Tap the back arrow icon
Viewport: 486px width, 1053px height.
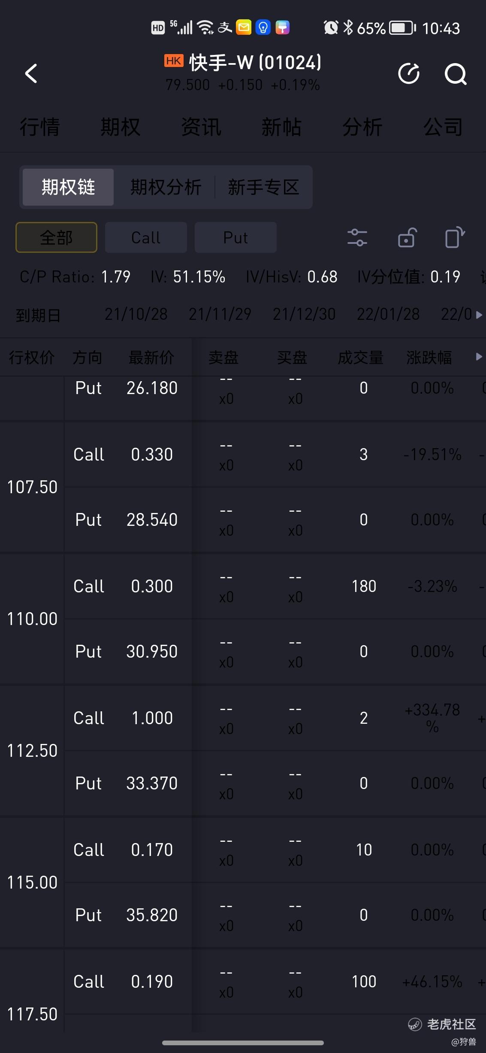pos(31,73)
